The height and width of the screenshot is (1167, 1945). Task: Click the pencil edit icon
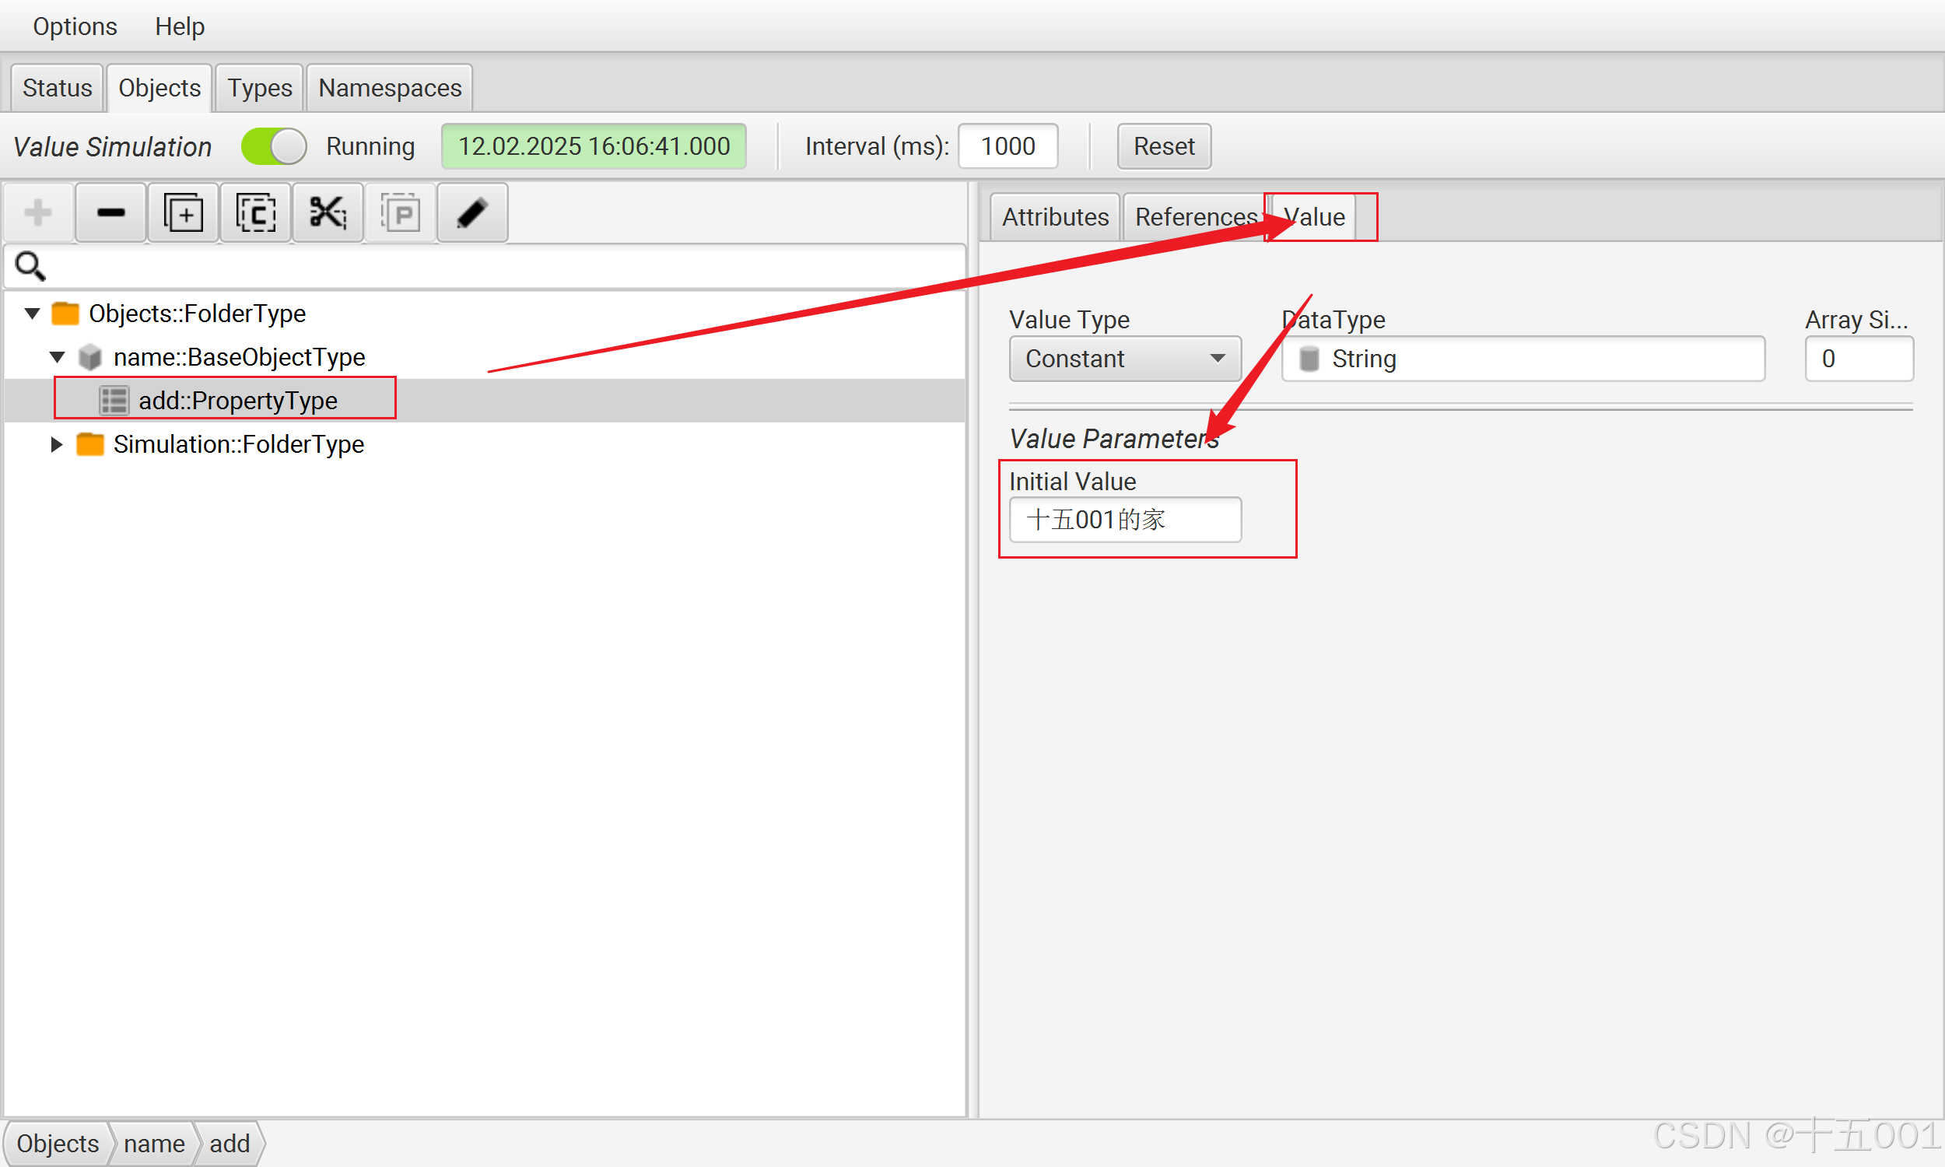pos(471,213)
